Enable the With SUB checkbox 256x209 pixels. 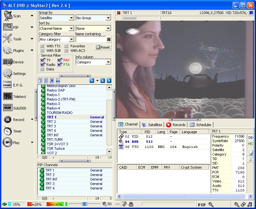(x=42, y=51)
